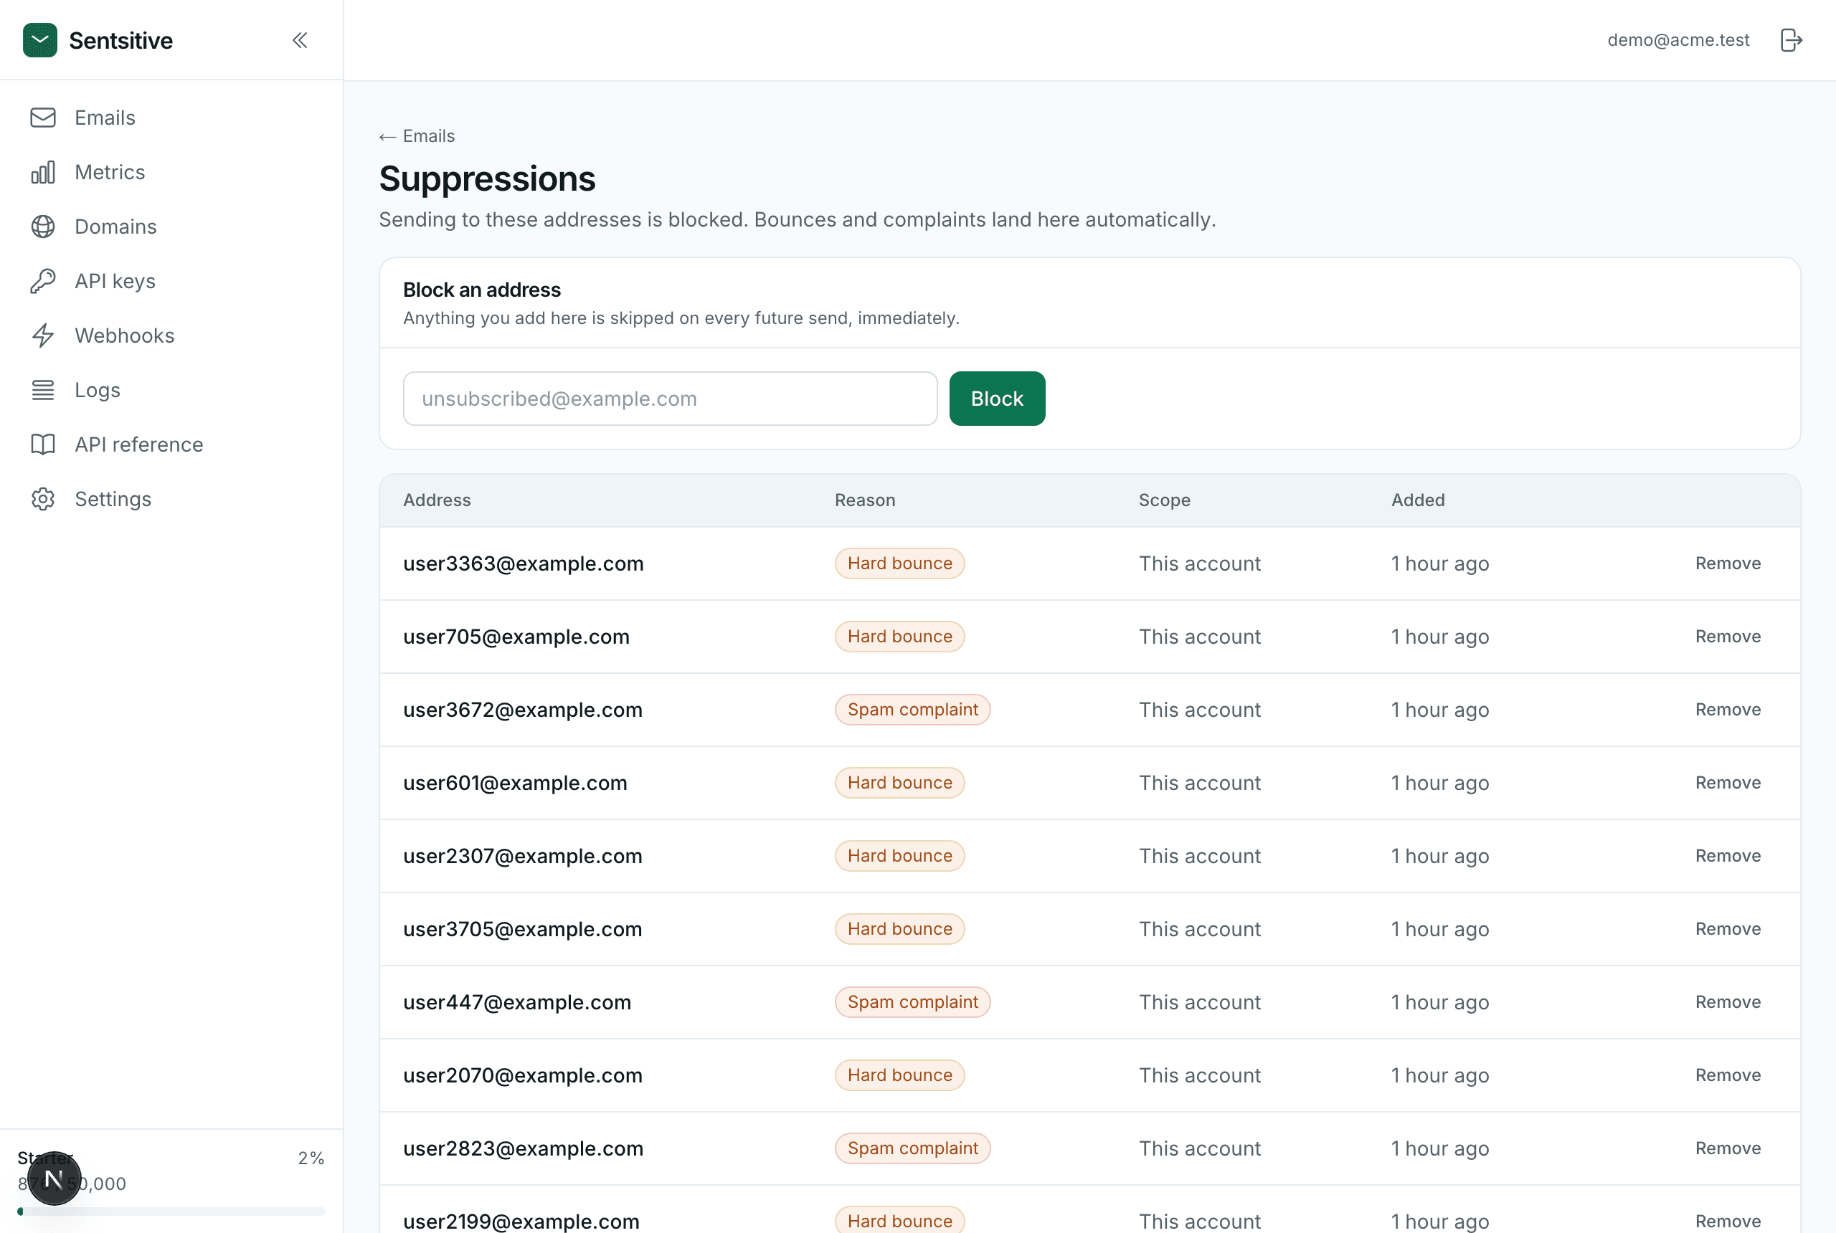Viewport: 1836px width, 1233px height.
Task: Focus the unsubscribed@example.com input field
Action: pyautogui.click(x=670, y=399)
